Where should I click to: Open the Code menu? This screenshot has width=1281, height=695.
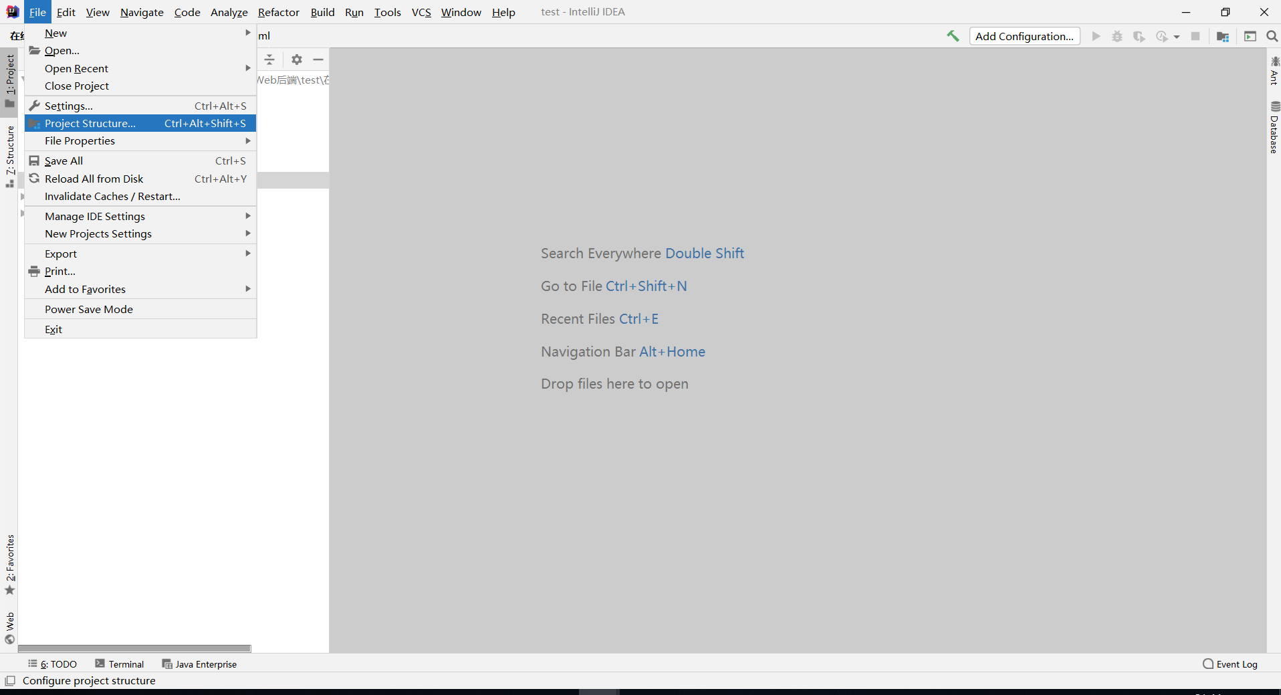coord(187,12)
